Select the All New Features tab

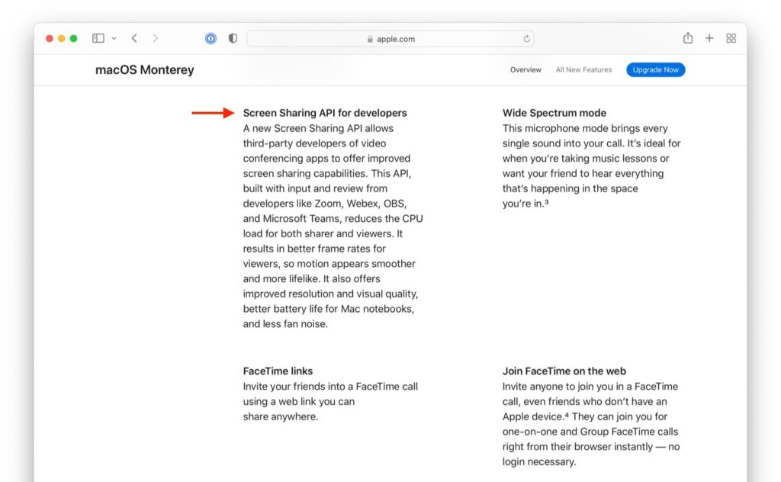click(583, 69)
